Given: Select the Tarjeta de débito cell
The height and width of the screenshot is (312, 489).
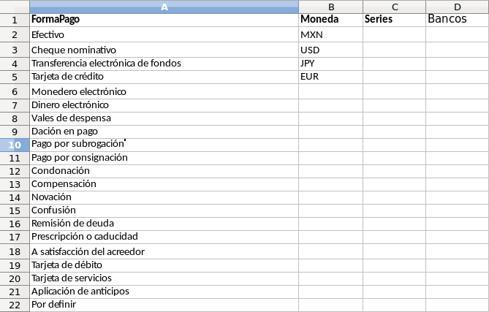Looking at the screenshot, I should [164, 265].
